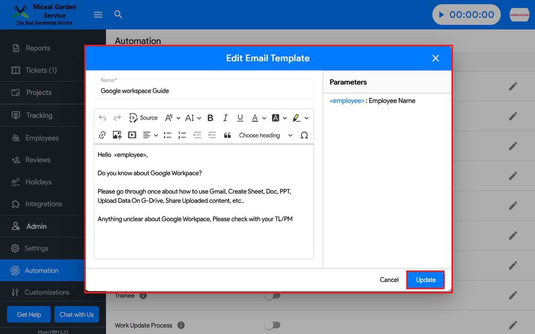Viewport: 535px width, 334px height.
Task: Cancel editing the email template
Action: [x=389, y=280]
